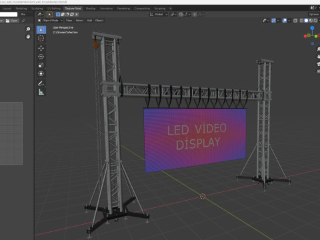Choose the Set new selection mode icon
The image size is (320, 240).
tap(58, 15)
